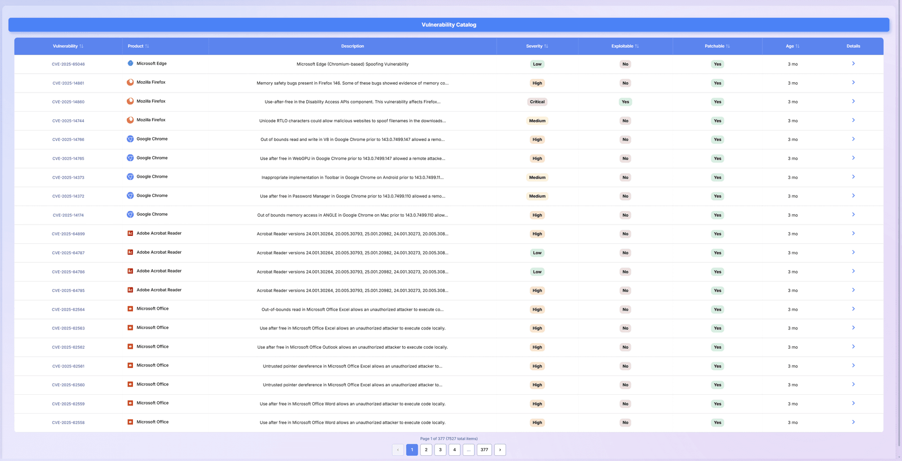Image resolution: width=902 pixels, height=461 pixels.
Task: Jump to last page 377
Action: (484, 450)
